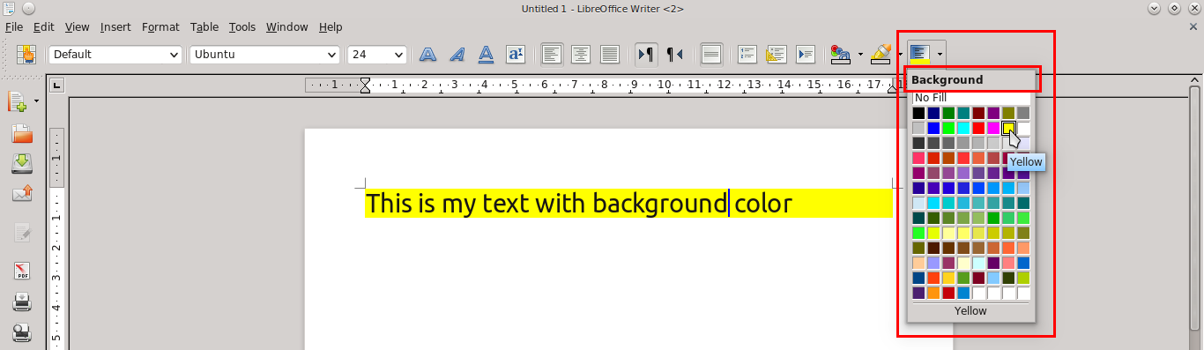Click the New document icon in sidebar
This screenshot has height=350, width=1204.
(18, 101)
